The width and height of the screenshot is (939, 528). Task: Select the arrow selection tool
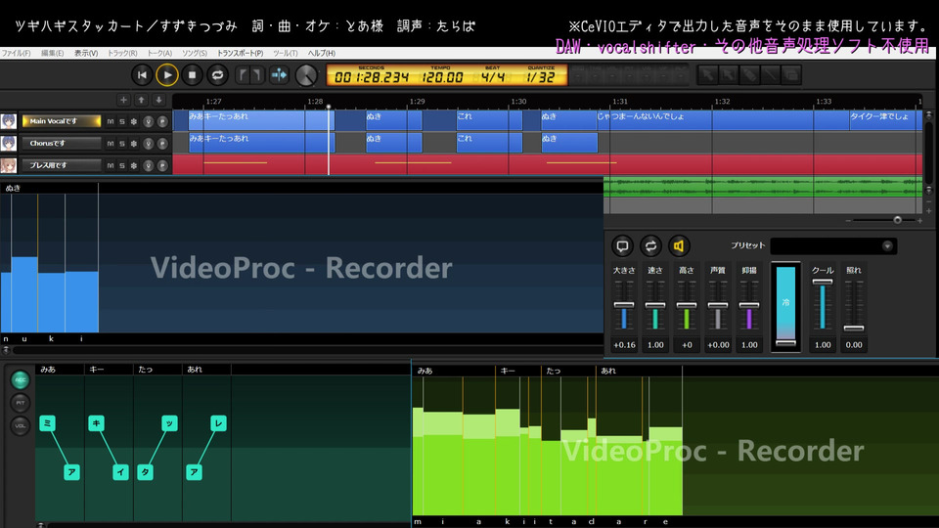click(708, 75)
